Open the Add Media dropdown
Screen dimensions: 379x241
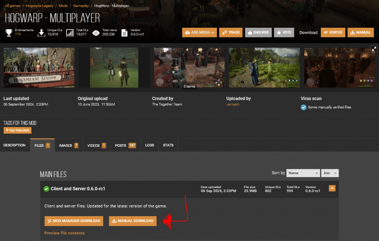199,32
